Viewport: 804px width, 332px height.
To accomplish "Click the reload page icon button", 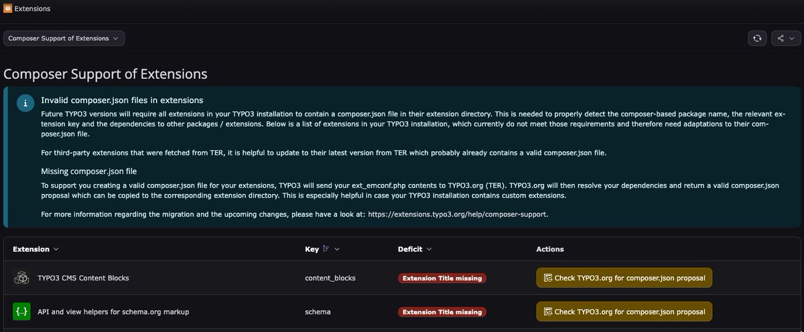I will pos(757,38).
